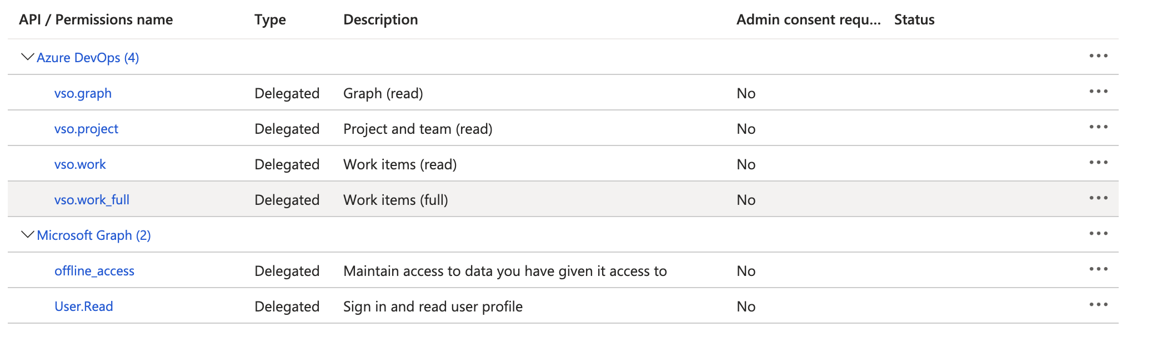The width and height of the screenshot is (1162, 342).
Task: Sort by API / Permissions name column
Action: [96, 19]
